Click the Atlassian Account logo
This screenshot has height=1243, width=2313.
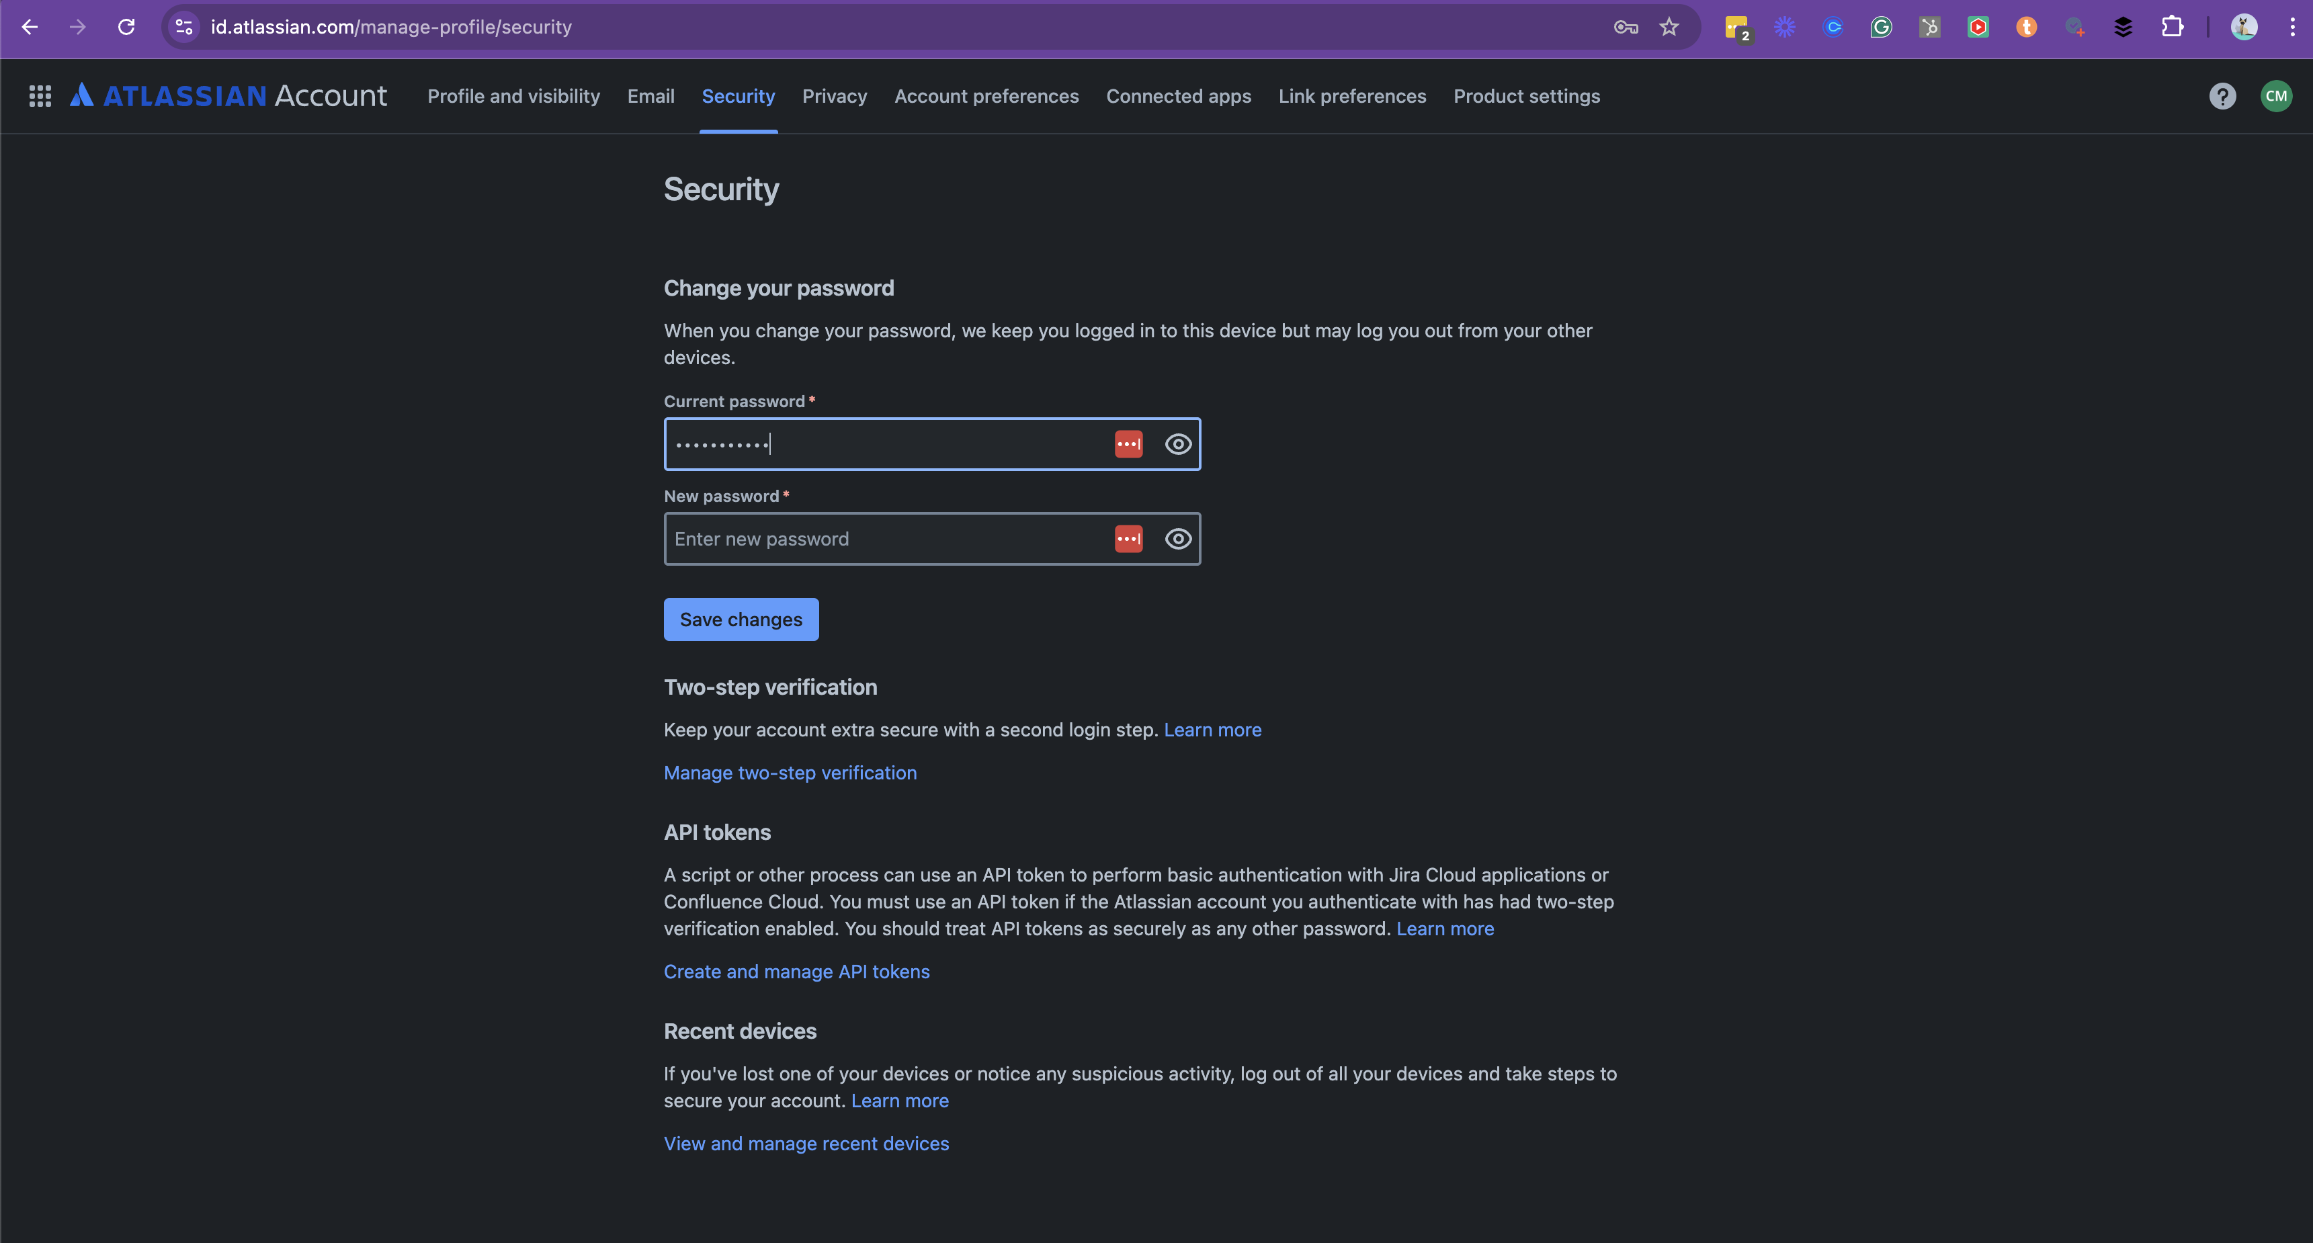229,96
